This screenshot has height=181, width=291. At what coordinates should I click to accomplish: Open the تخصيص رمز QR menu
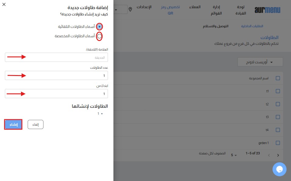170,10
